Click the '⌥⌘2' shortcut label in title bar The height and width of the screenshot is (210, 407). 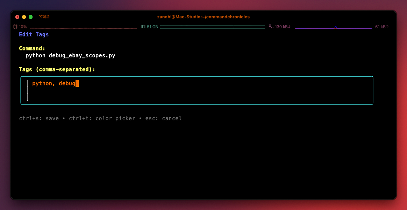(44, 17)
